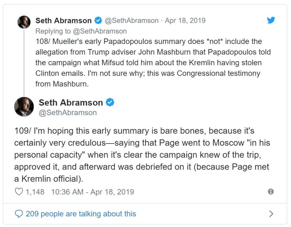Screen dimensions: 291x227
Task: Open the small profile avatar of the parent tweet
Action: (24, 23)
